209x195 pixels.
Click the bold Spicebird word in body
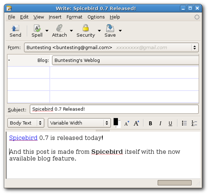(107, 152)
